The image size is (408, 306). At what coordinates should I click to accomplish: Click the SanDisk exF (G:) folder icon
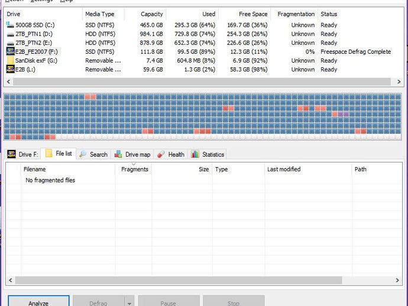pos(11,60)
